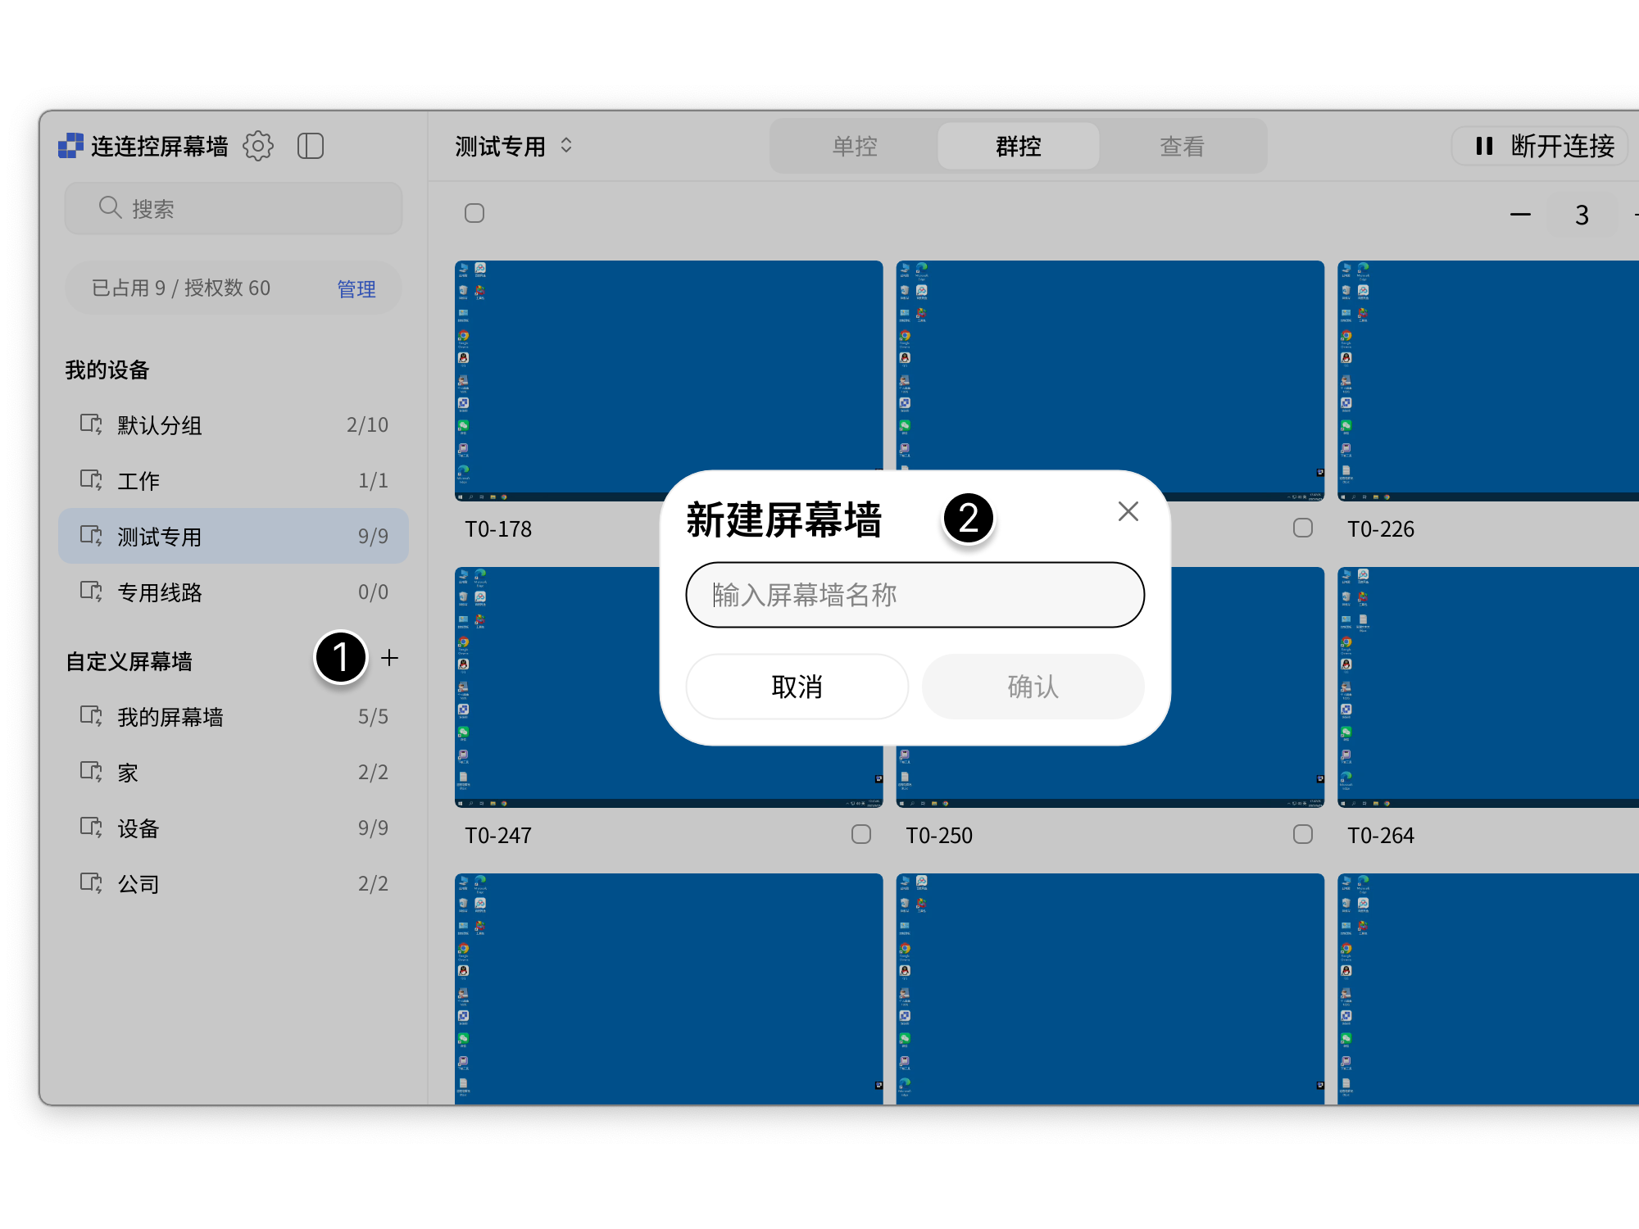This screenshot has height=1229, width=1639.
Task: Check the checkbox on the T0-250 screen
Action: pos(1302,835)
